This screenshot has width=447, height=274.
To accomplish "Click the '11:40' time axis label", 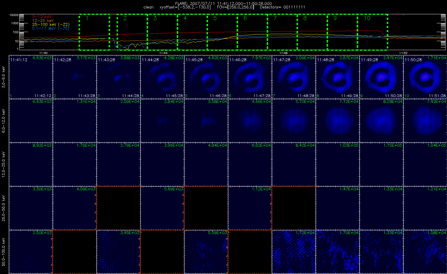I will tap(43, 53).
